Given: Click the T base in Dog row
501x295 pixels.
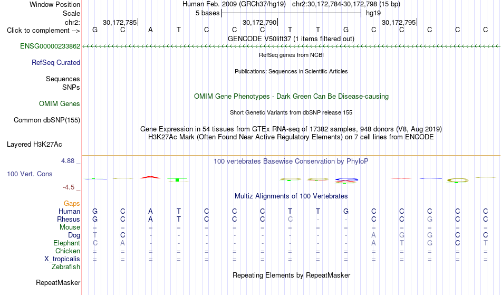Looking at the screenshot, I should click(x=94, y=235).
